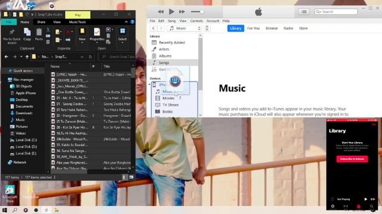Open the iTunes Song menu
382x214 pixels.
pos(171,21)
